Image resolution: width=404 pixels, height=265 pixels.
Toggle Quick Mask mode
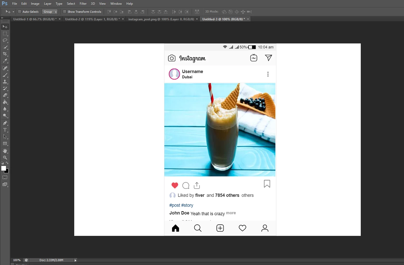click(5, 177)
